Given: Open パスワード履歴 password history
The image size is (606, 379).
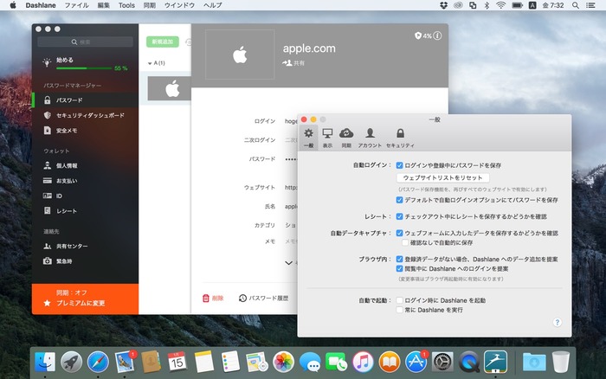Looking at the screenshot, I should (263, 298).
